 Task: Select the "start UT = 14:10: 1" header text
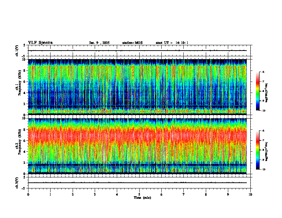(x=172, y=43)
